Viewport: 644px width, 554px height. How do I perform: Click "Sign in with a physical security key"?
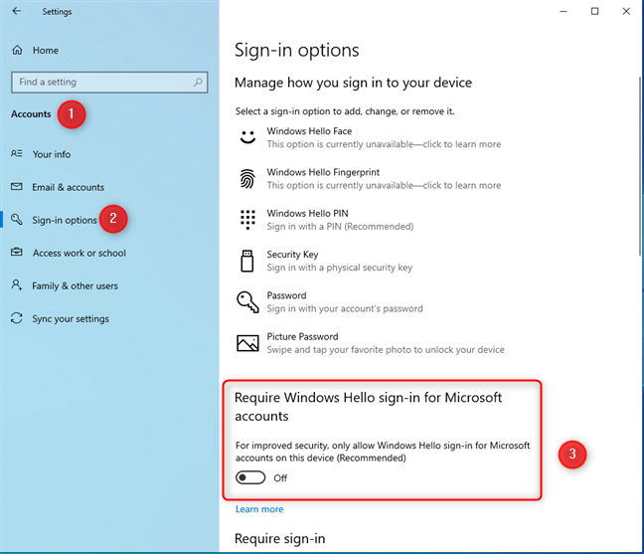(340, 268)
